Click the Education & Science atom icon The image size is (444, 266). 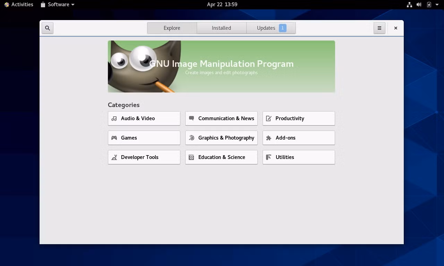191,157
